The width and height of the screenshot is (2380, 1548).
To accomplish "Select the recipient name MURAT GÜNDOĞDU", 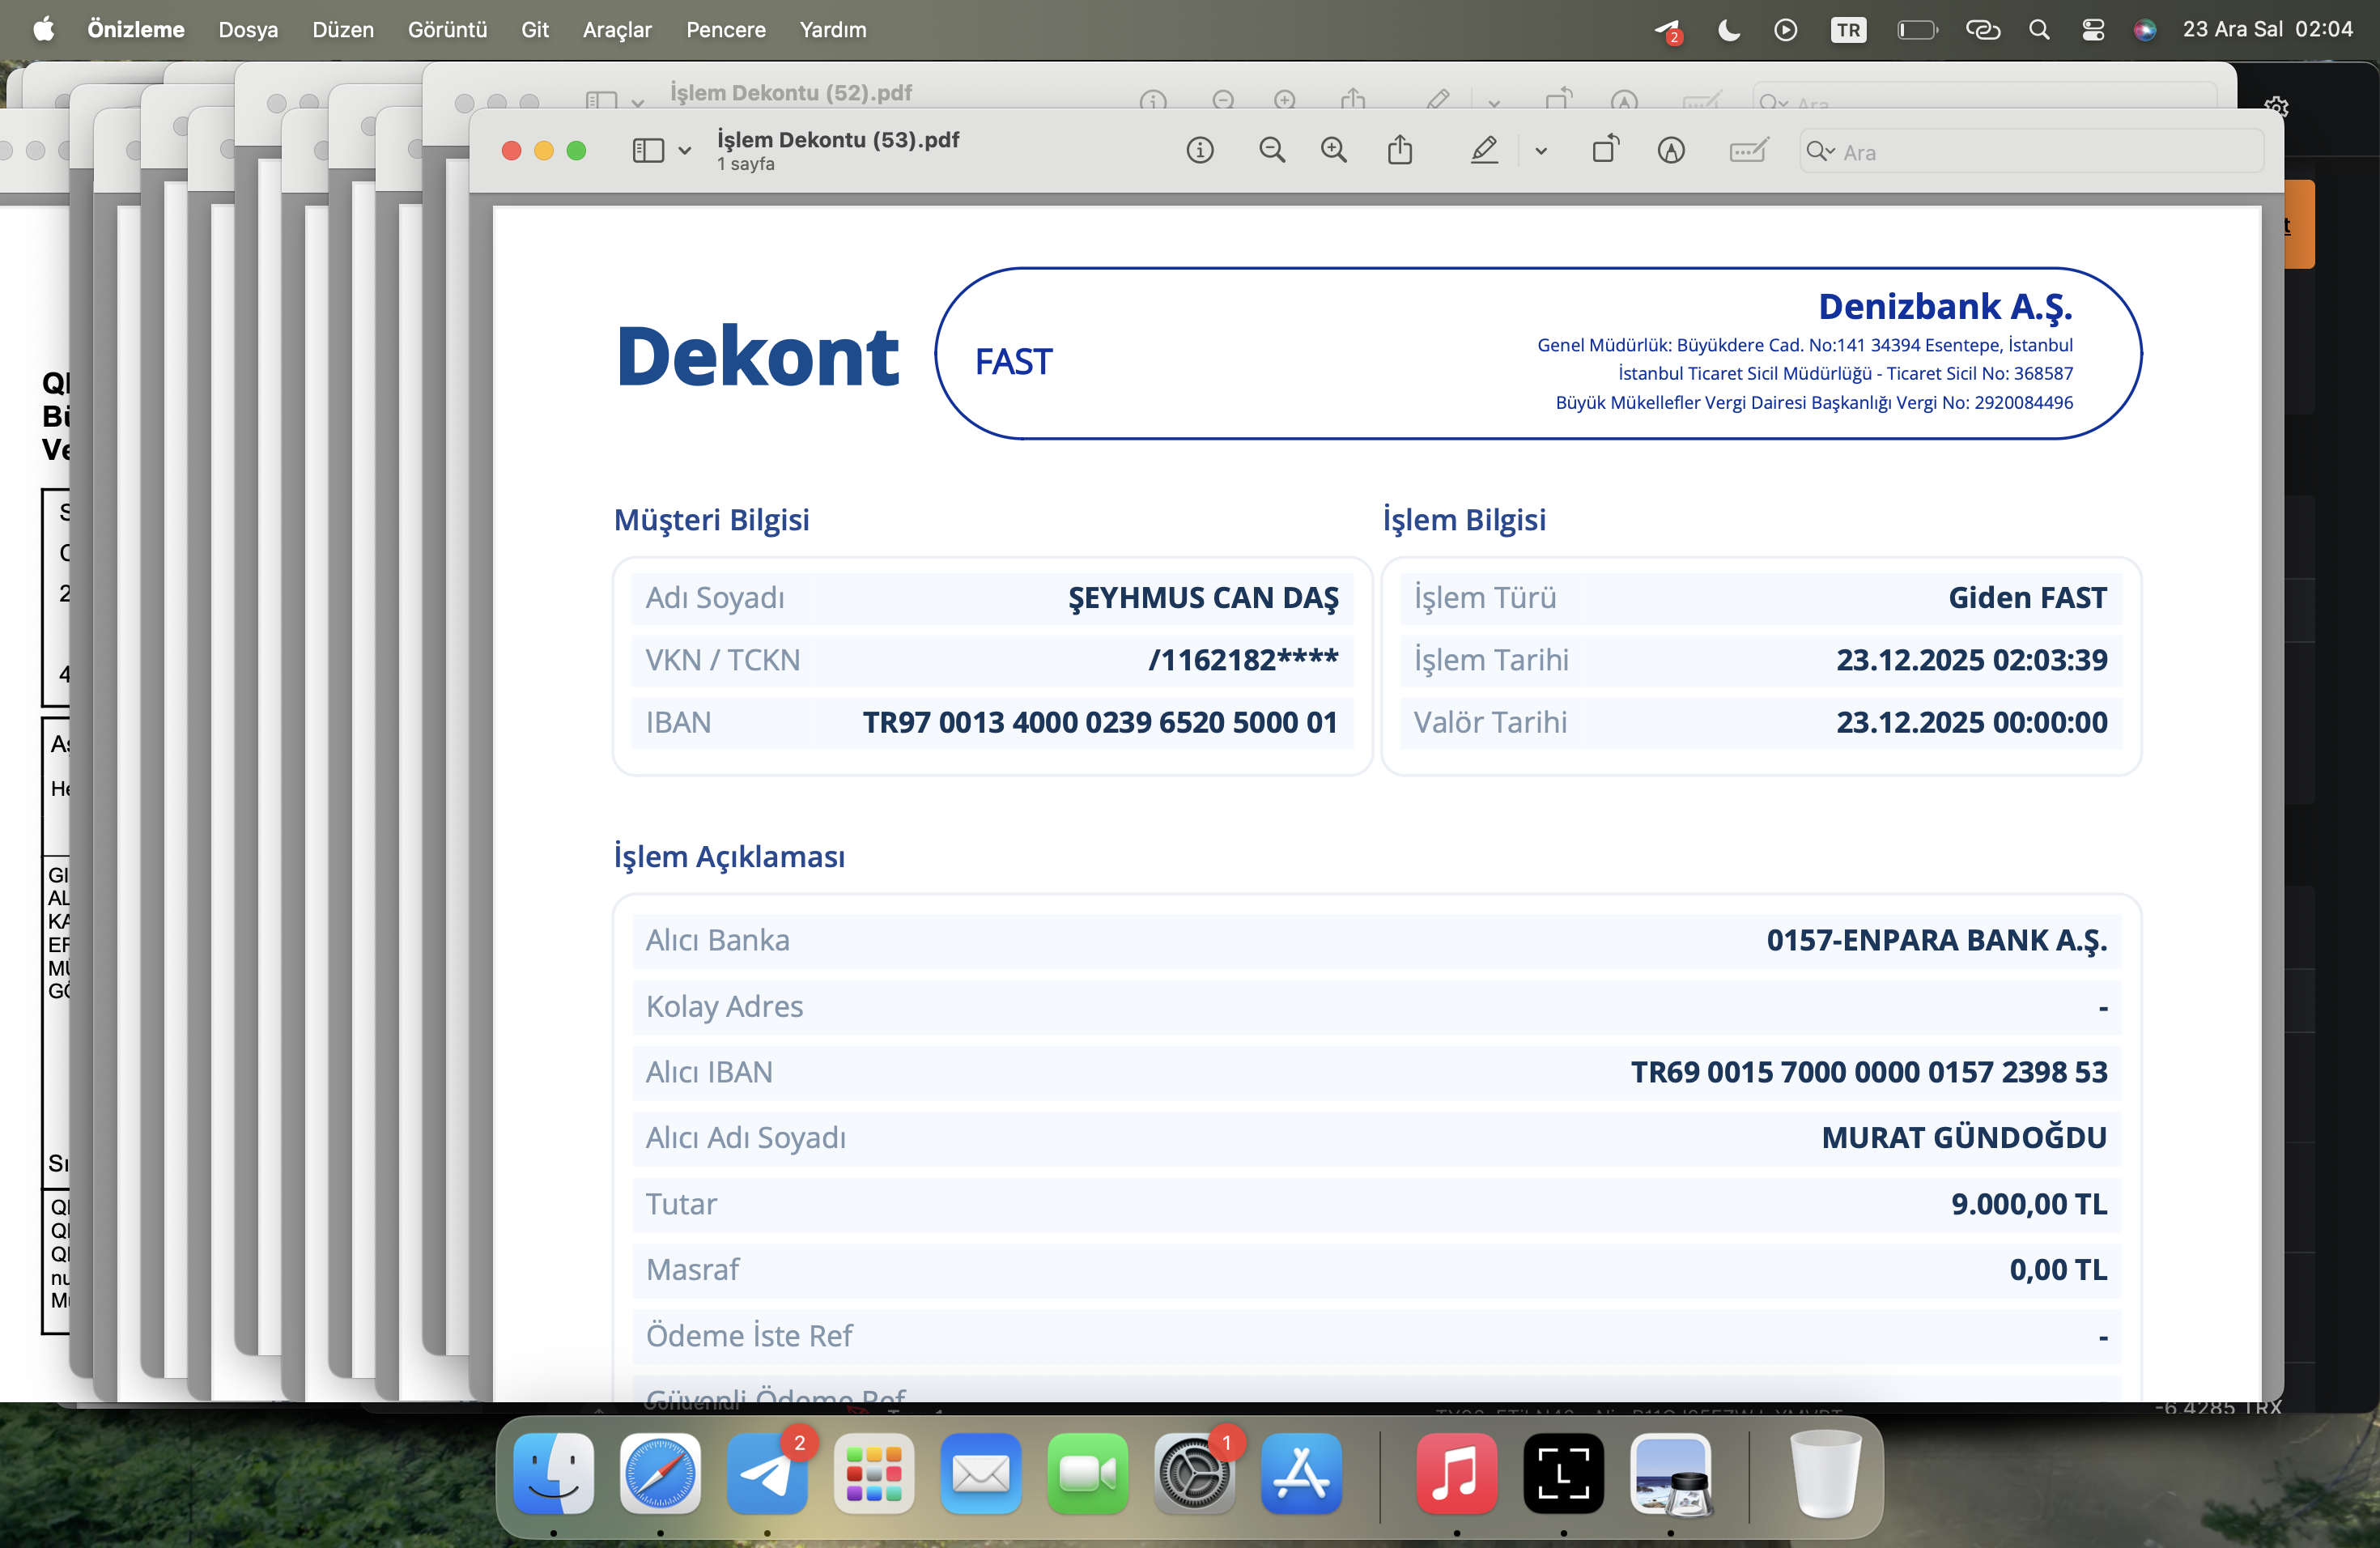I will click(1964, 1137).
